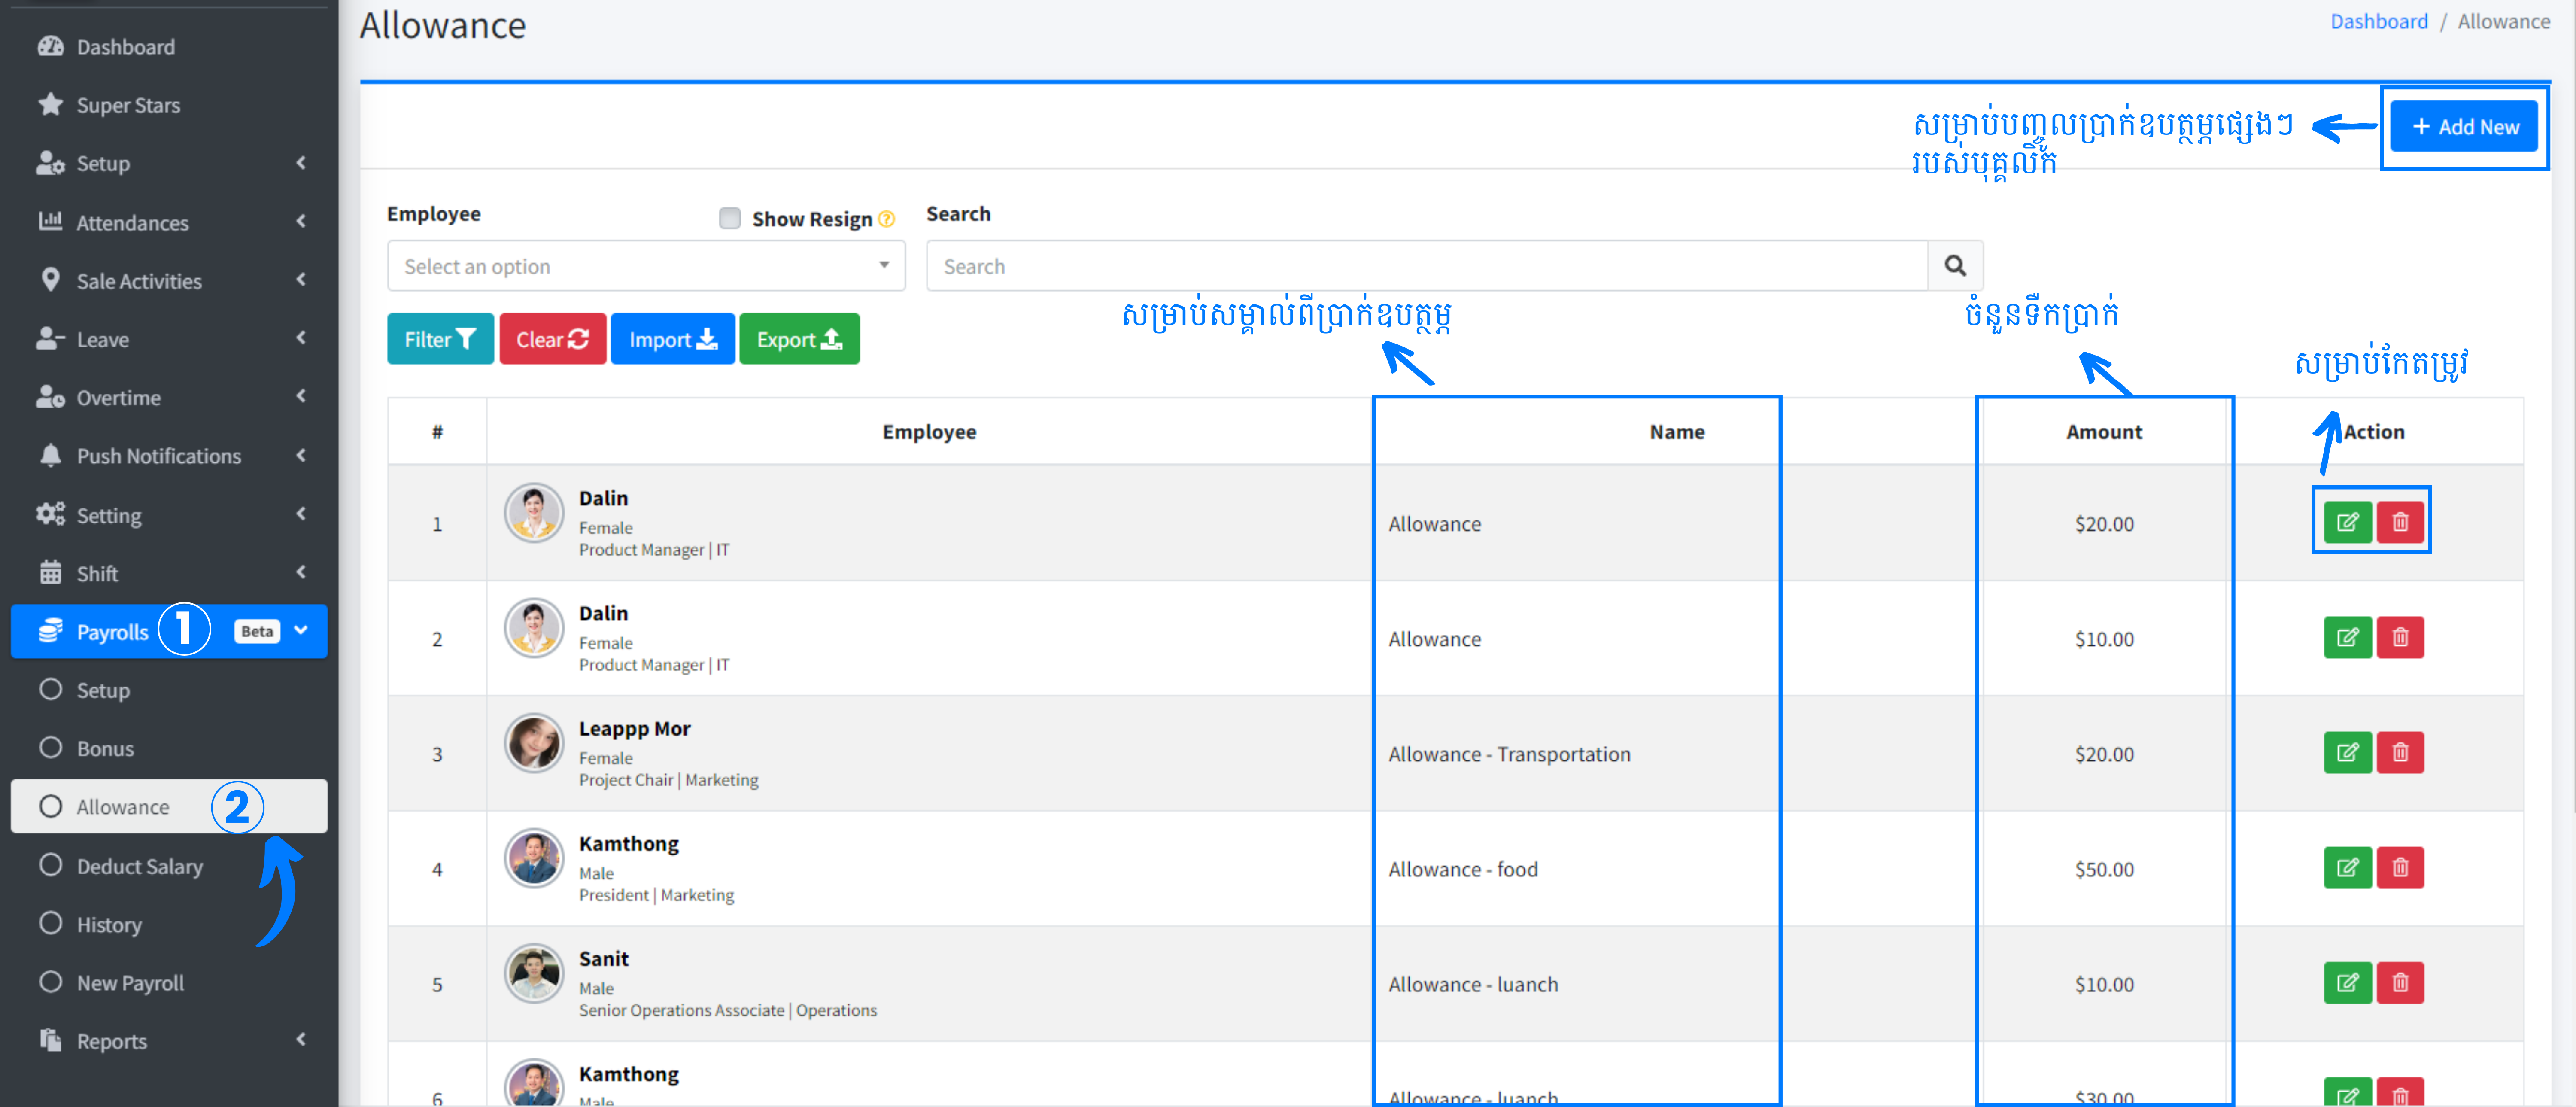Click the delete icon for Kamthong food allowance

click(2402, 867)
